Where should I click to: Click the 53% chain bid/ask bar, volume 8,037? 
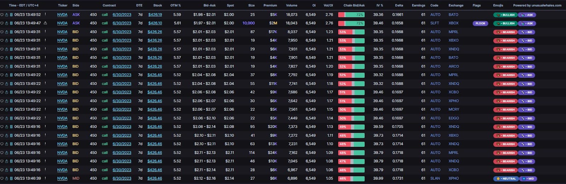351,32
